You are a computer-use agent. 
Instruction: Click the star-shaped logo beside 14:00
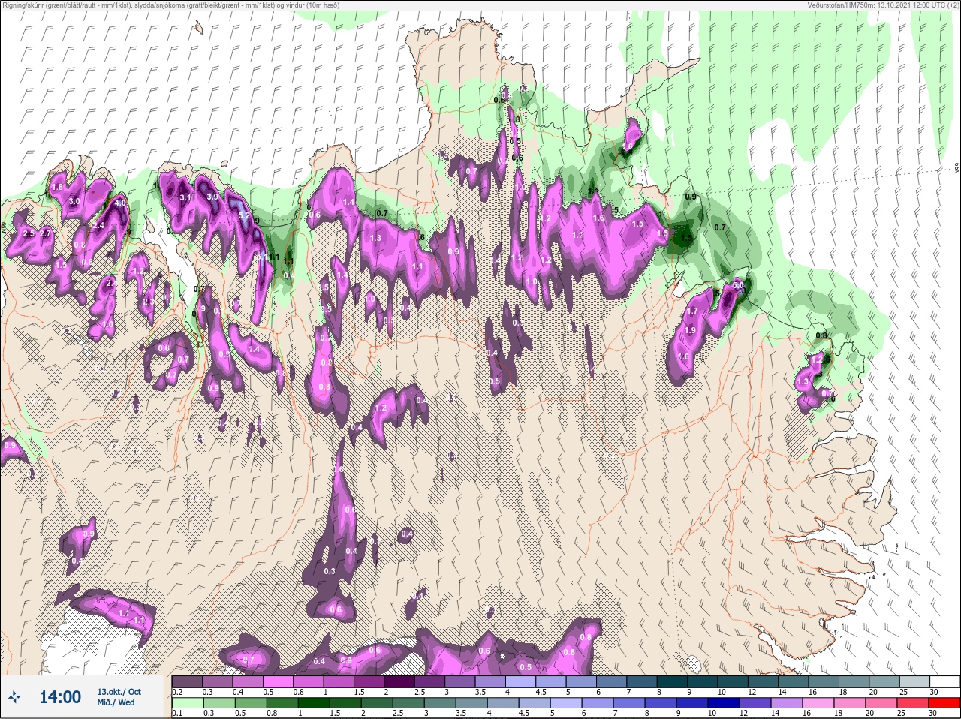[x=14, y=696]
